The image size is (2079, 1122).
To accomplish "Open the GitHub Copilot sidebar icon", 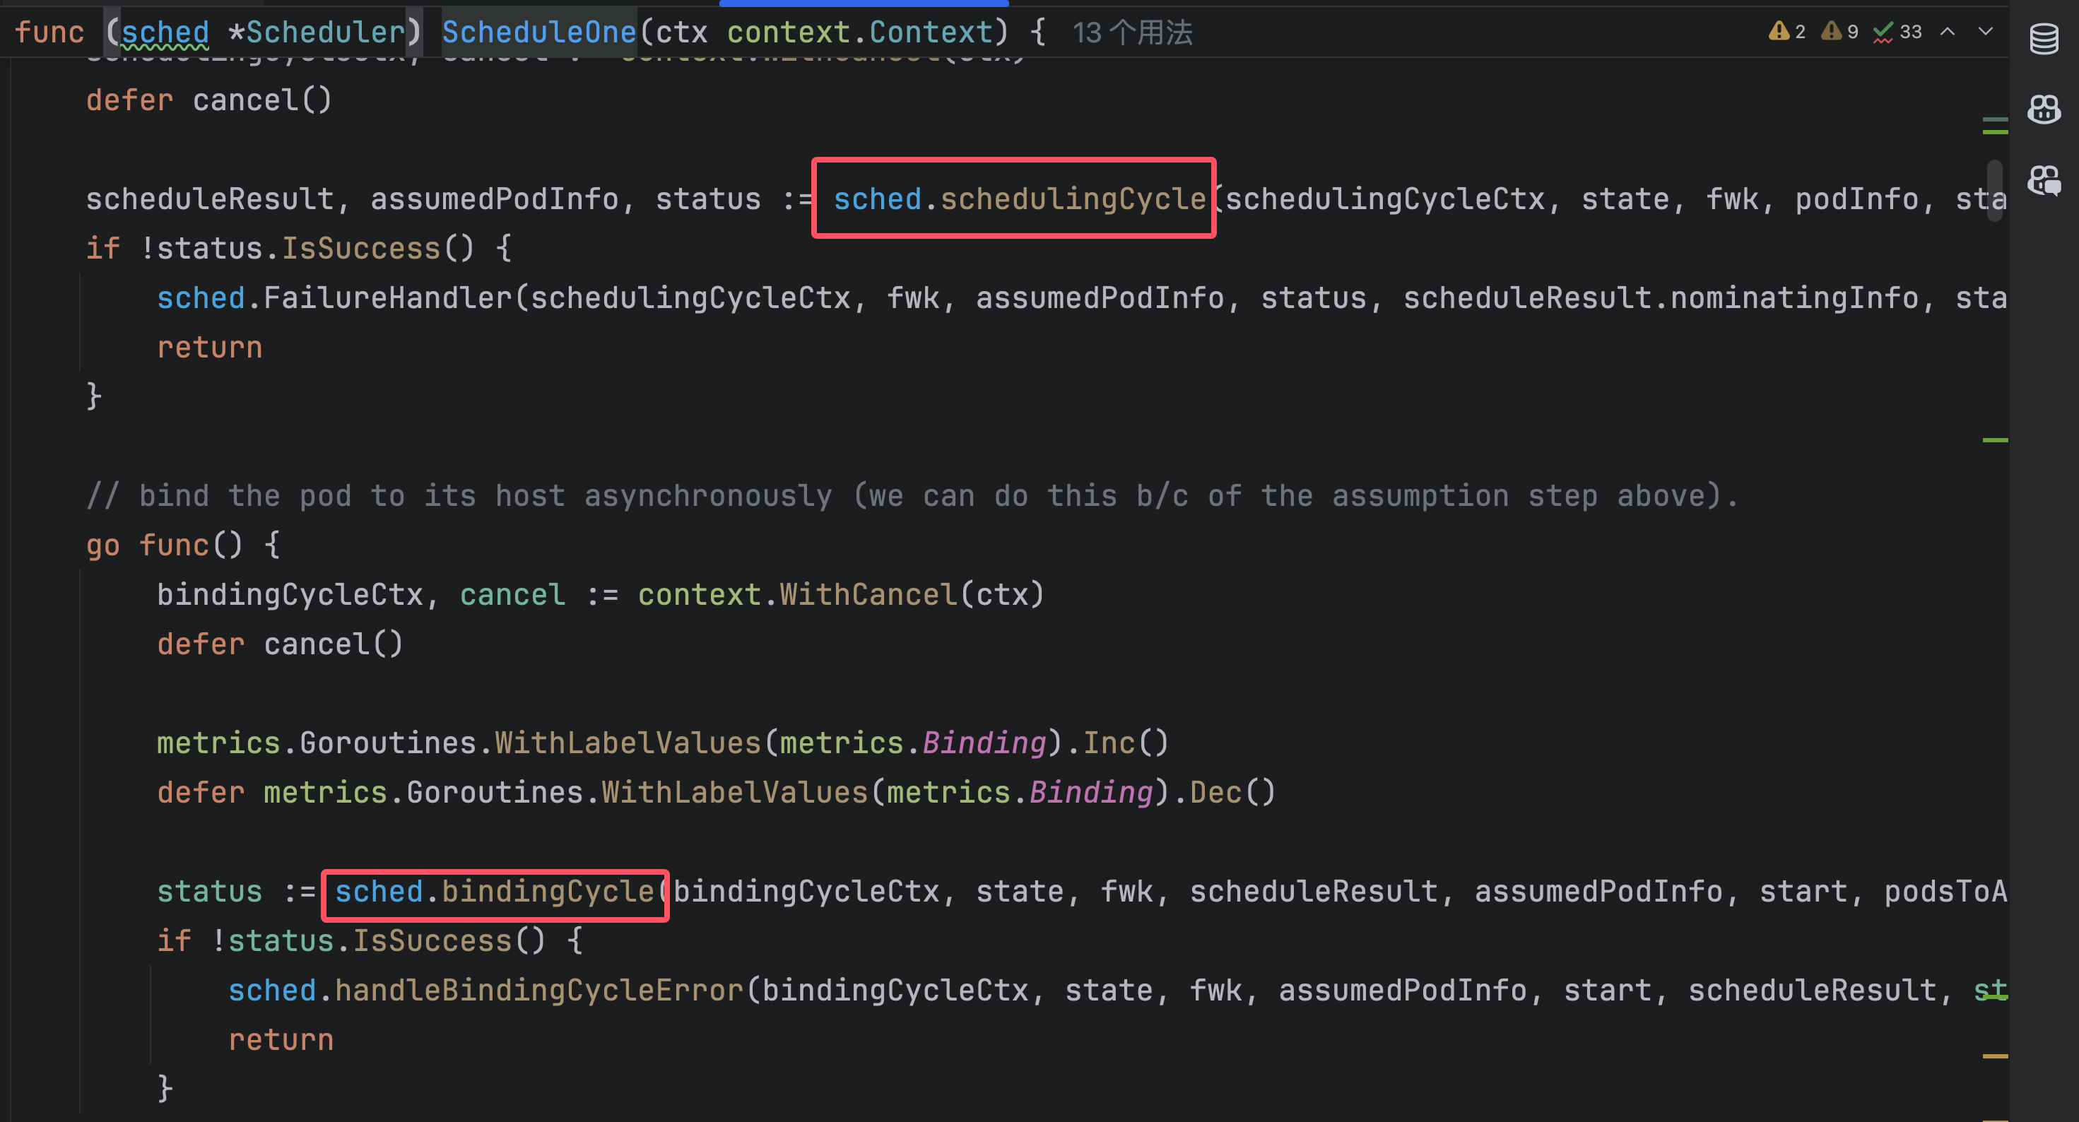I will pyautogui.click(x=2044, y=108).
